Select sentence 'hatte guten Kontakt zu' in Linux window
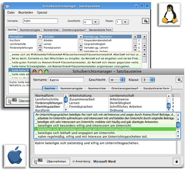The image size is (187, 173). tap(75, 62)
